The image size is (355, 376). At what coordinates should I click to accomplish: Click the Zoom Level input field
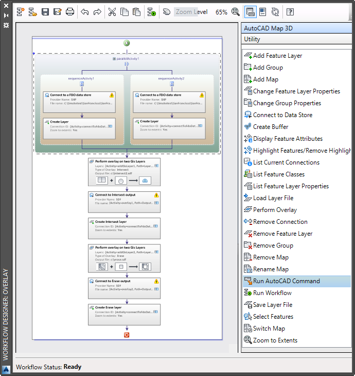tap(192, 12)
